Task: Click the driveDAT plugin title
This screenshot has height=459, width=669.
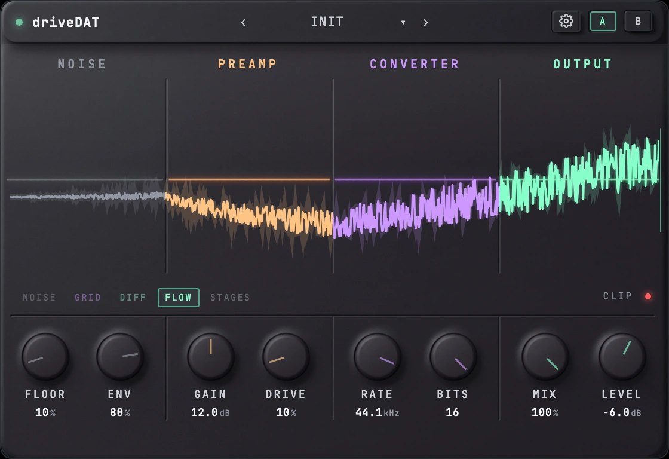Action: pyautogui.click(x=66, y=22)
